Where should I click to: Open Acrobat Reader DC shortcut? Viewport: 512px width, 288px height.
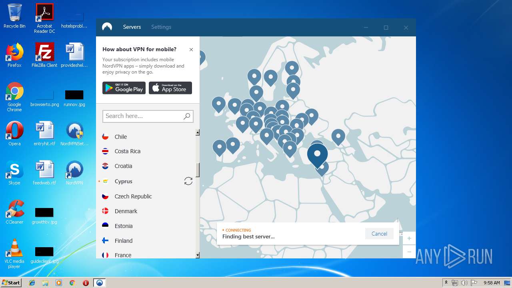44,18
